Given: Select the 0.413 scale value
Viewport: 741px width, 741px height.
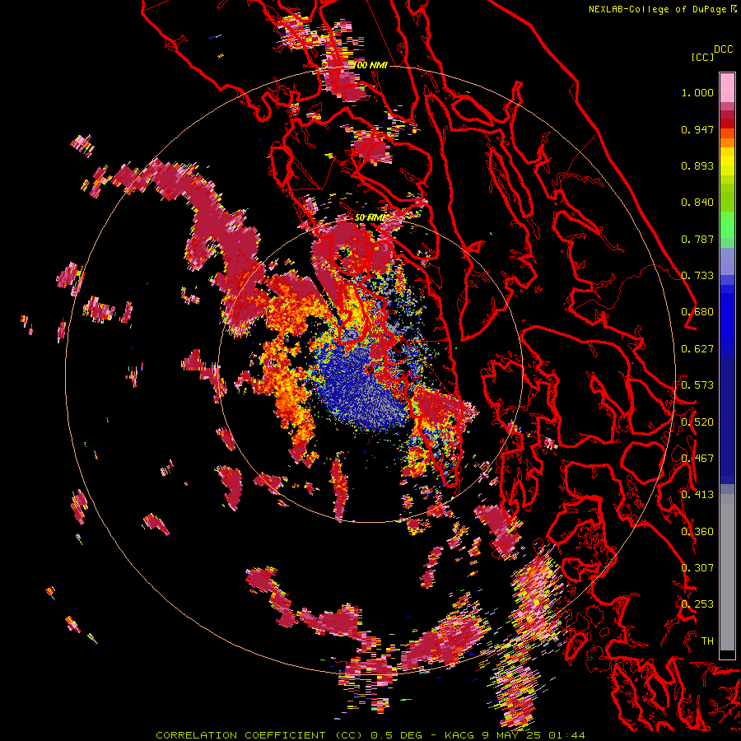Looking at the screenshot, I should pos(697,495).
